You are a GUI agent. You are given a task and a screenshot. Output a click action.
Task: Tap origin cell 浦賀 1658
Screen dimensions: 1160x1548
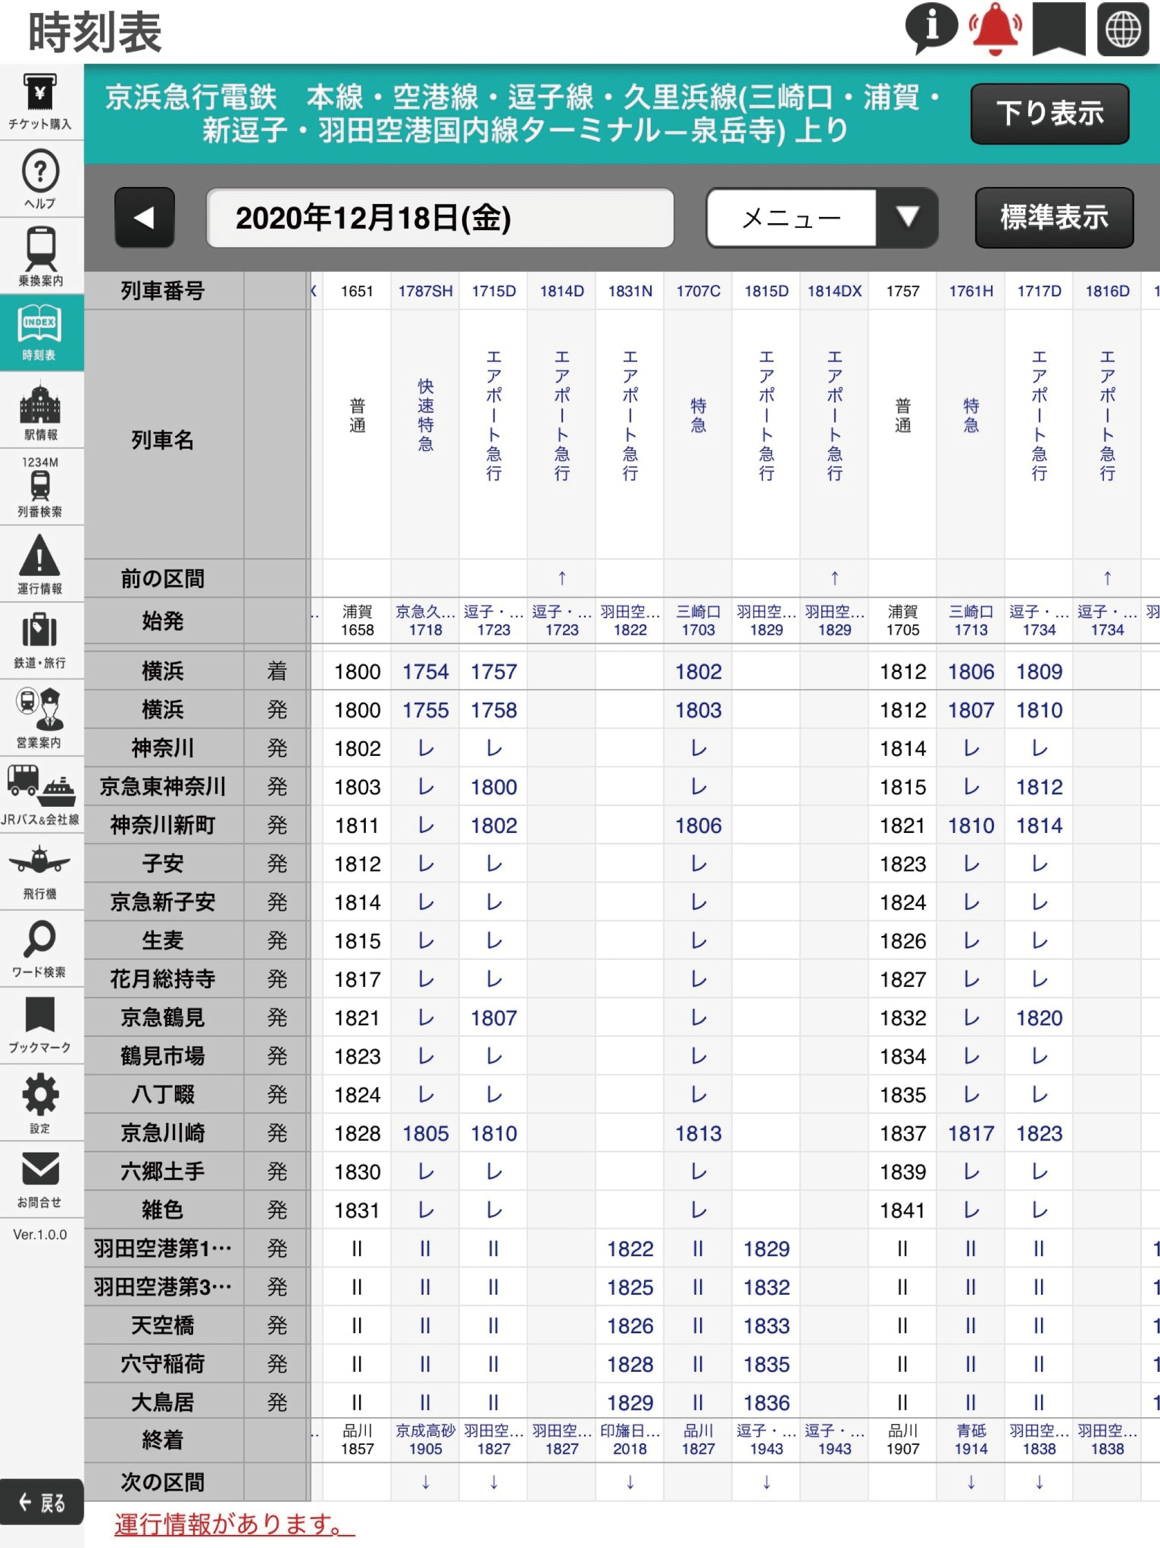[357, 621]
